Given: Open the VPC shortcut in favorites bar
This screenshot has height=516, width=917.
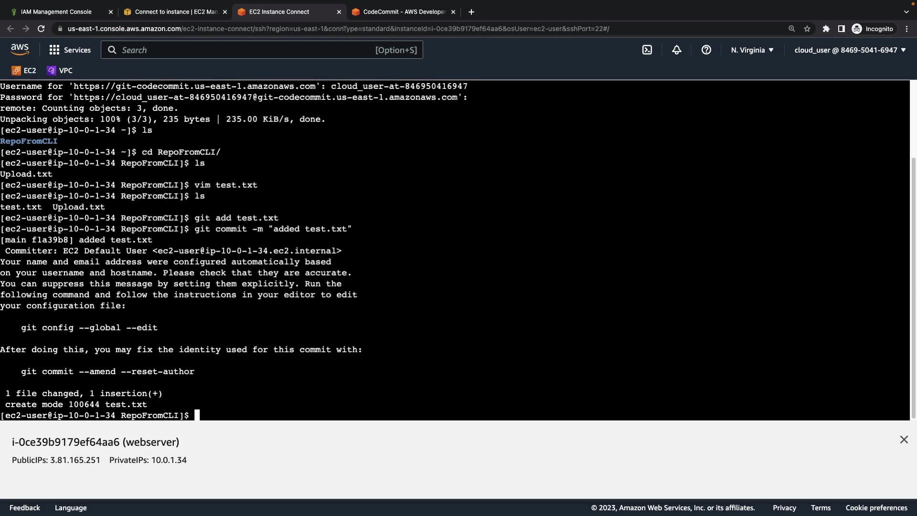Looking at the screenshot, I should pos(60,70).
